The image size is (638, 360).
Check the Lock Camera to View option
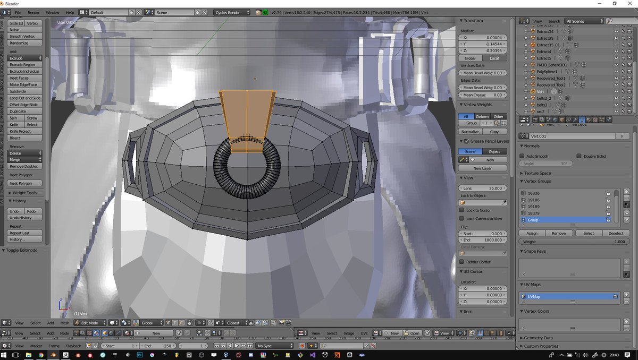461,218
